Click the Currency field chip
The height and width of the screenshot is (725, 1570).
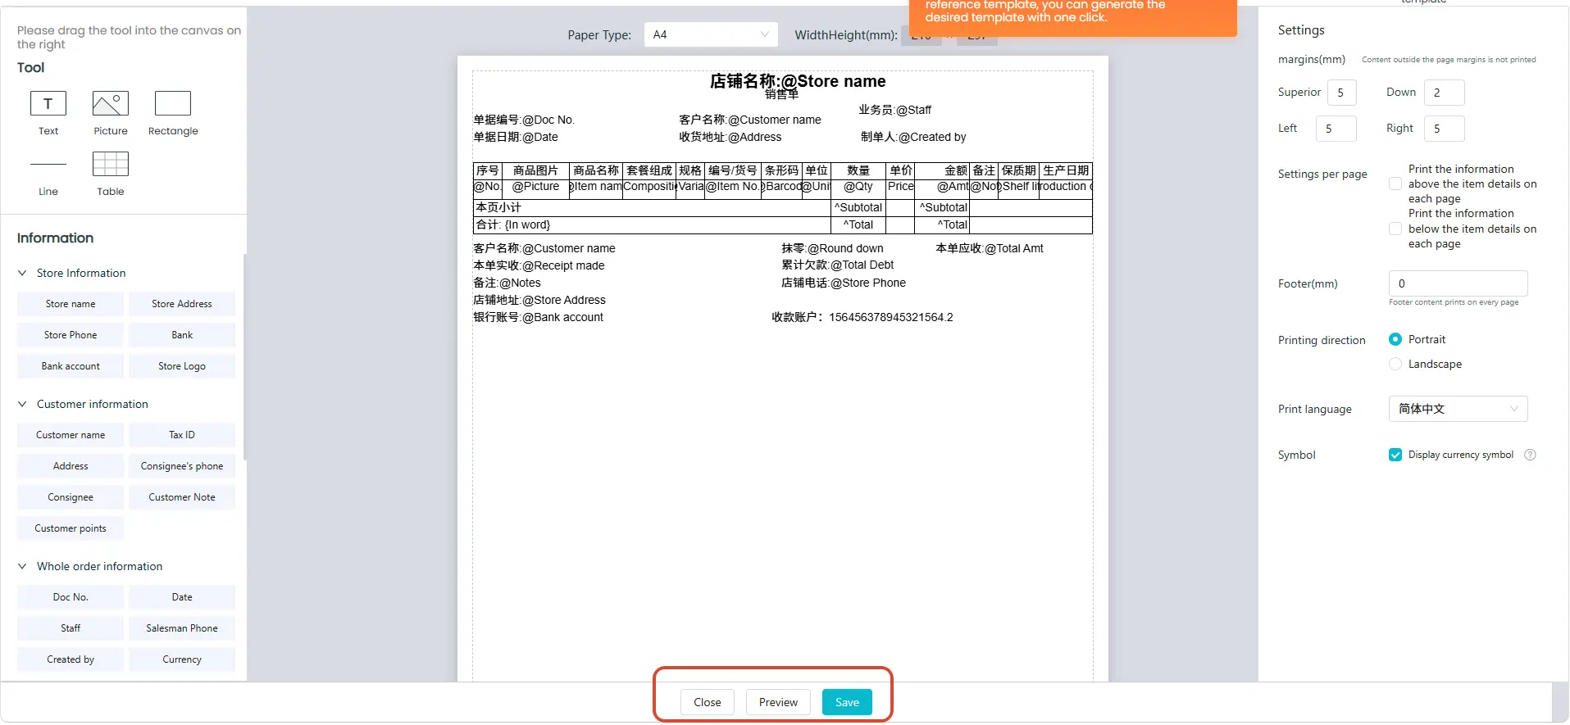click(182, 659)
